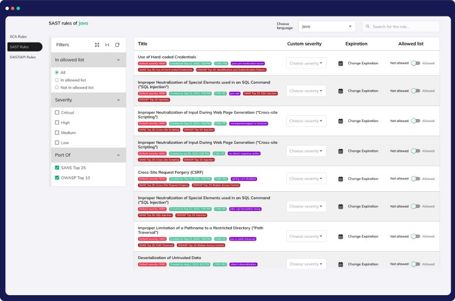The image size is (455, 301).
Task: Collapse the Severity filter section
Action: pos(118,100)
